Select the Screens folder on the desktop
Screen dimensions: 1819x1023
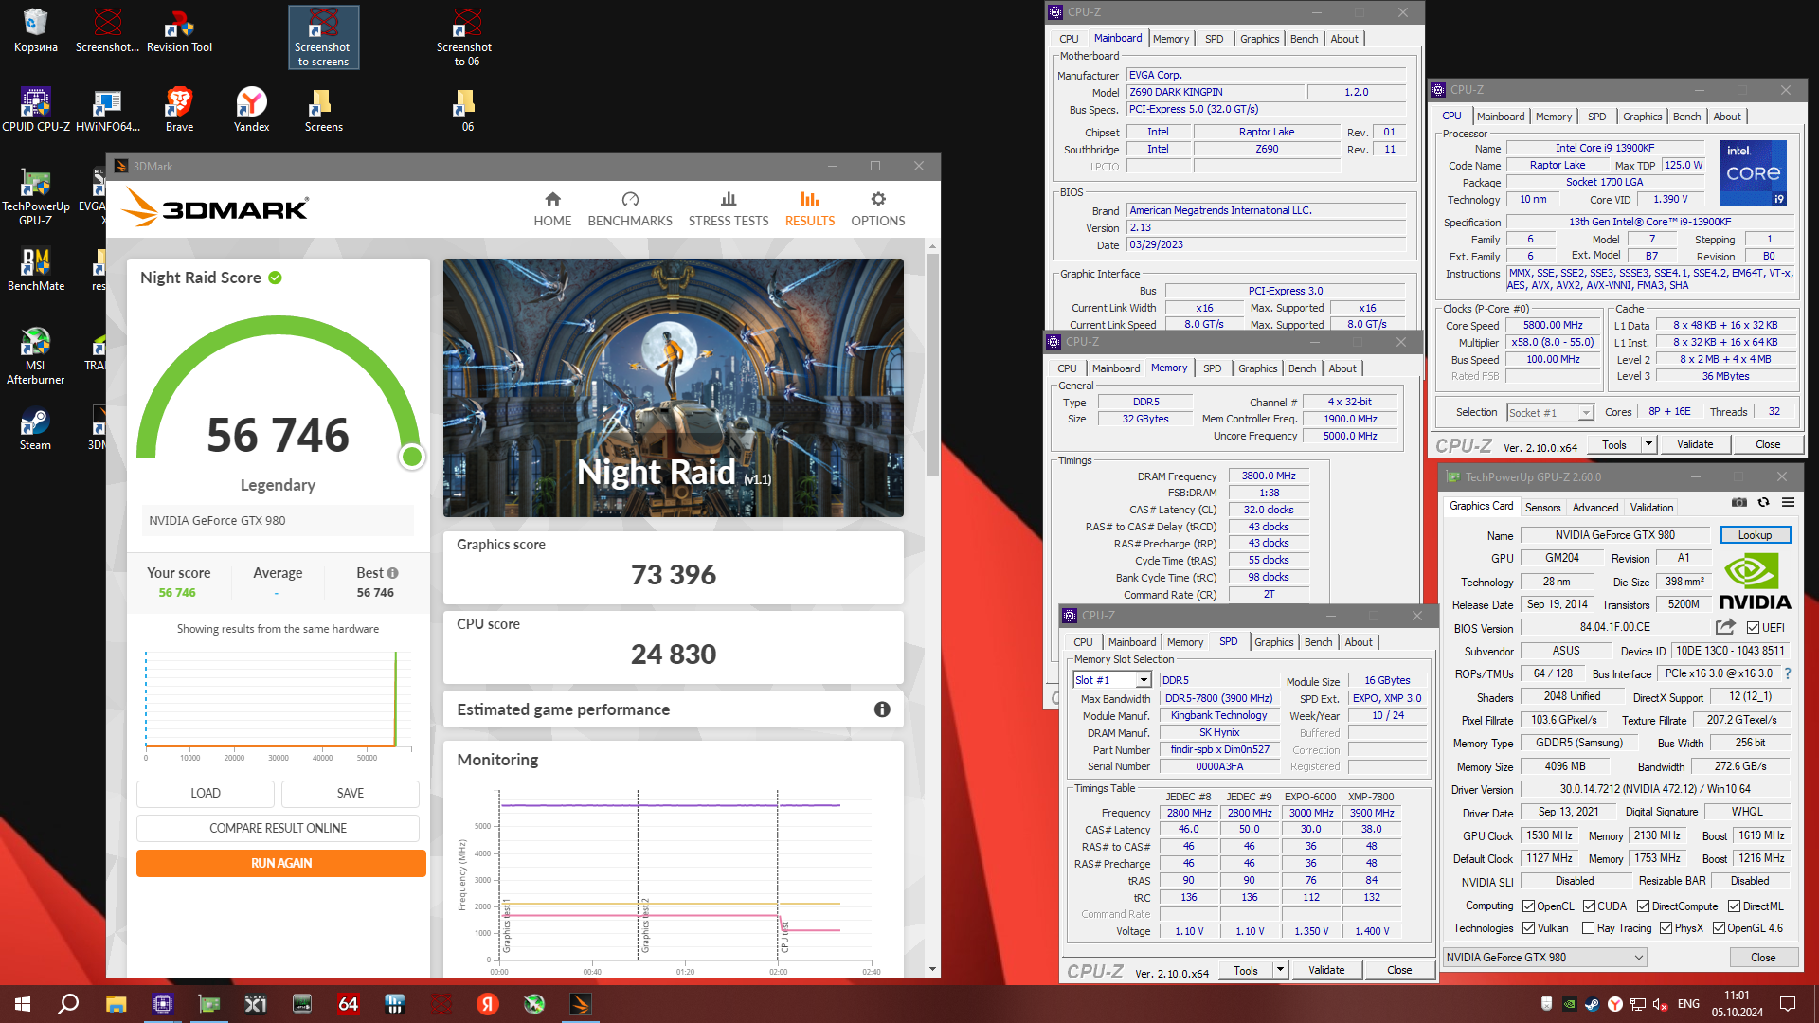pos(323,109)
